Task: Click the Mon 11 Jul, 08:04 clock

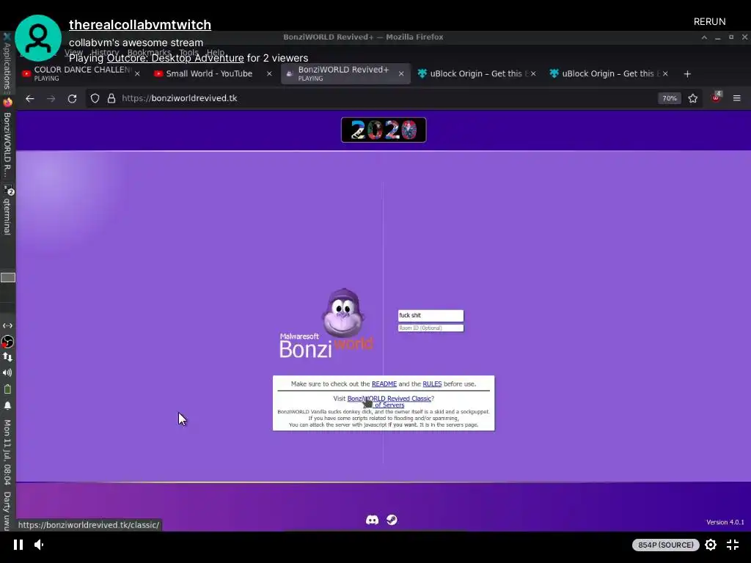Action: pyautogui.click(x=7, y=452)
